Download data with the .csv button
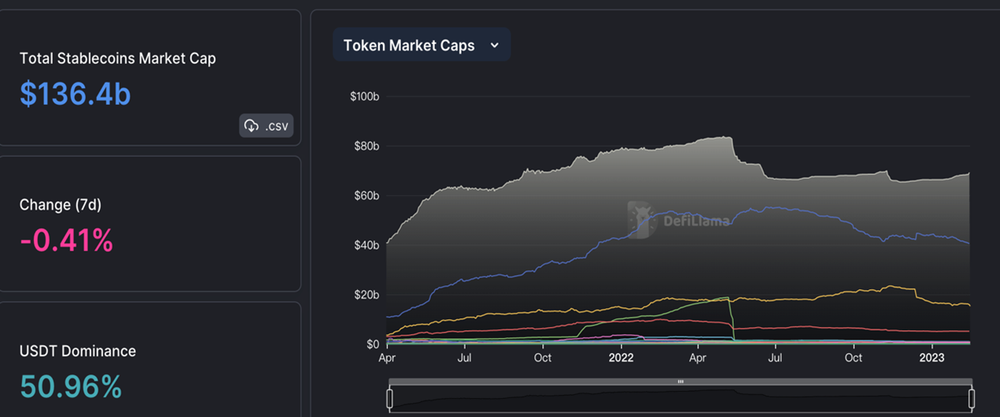This screenshot has width=1000, height=417. point(266,126)
